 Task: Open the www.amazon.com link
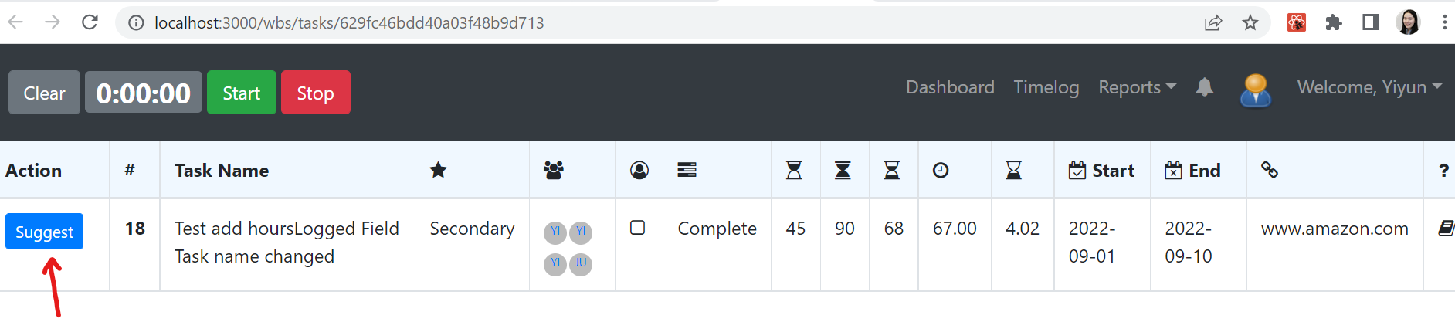pos(1335,229)
